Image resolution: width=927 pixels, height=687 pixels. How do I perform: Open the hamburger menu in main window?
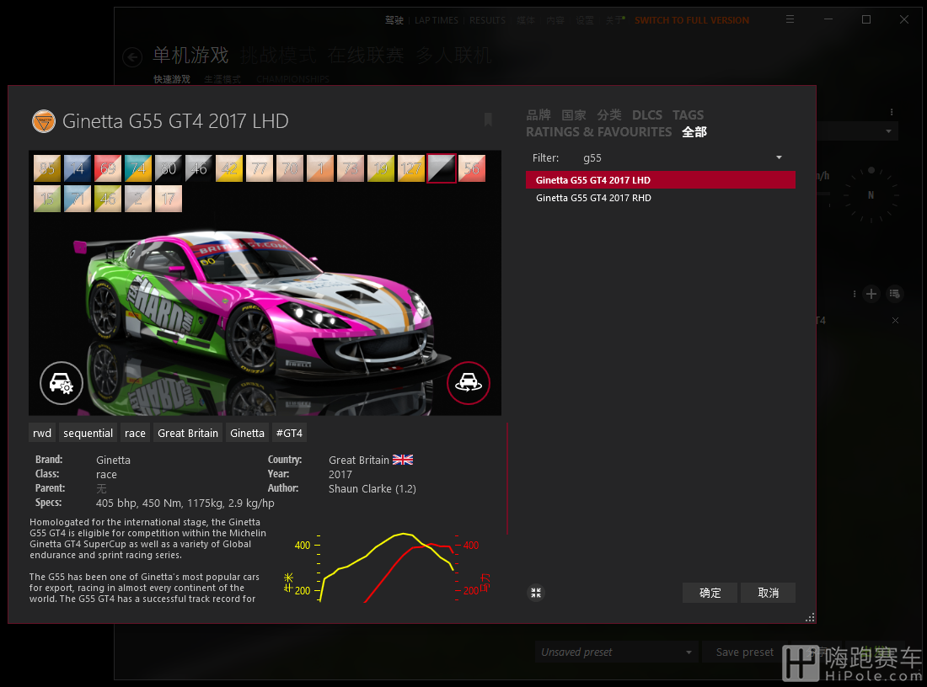pyautogui.click(x=790, y=19)
